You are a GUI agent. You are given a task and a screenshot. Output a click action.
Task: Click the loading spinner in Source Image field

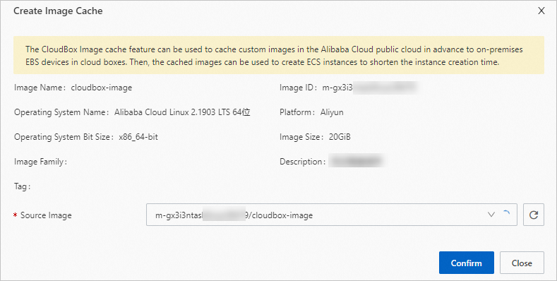point(506,214)
